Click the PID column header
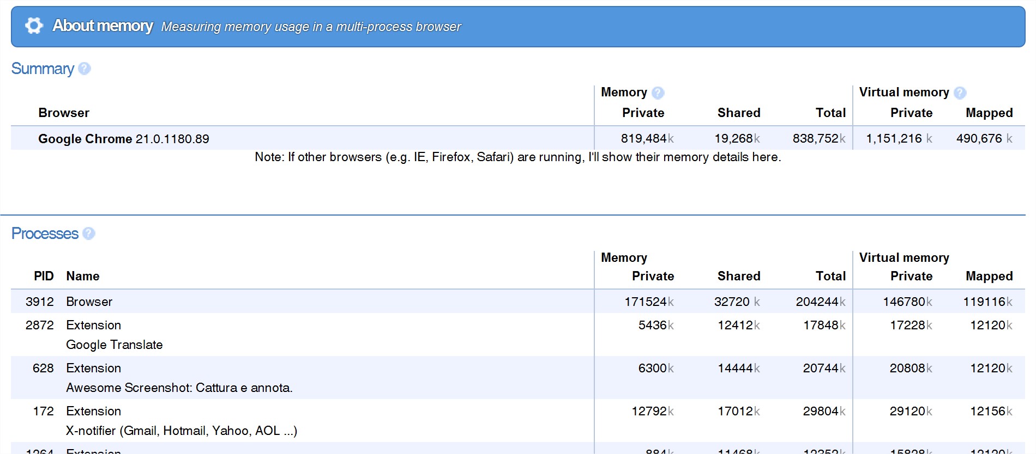1036x454 pixels. coord(44,276)
